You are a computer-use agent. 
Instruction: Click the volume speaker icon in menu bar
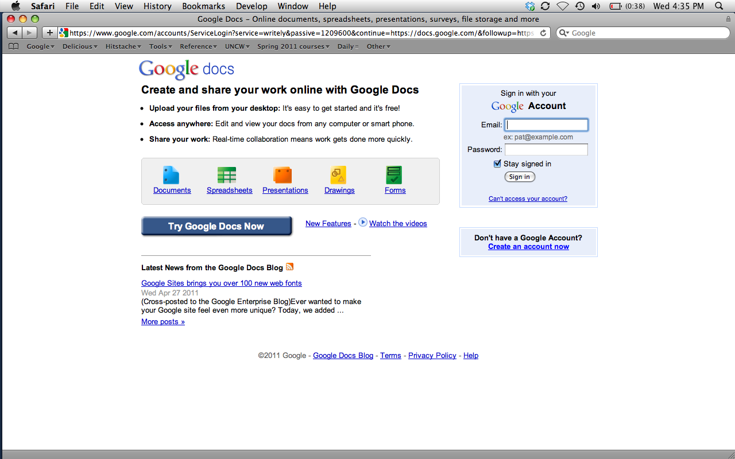click(x=596, y=6)
